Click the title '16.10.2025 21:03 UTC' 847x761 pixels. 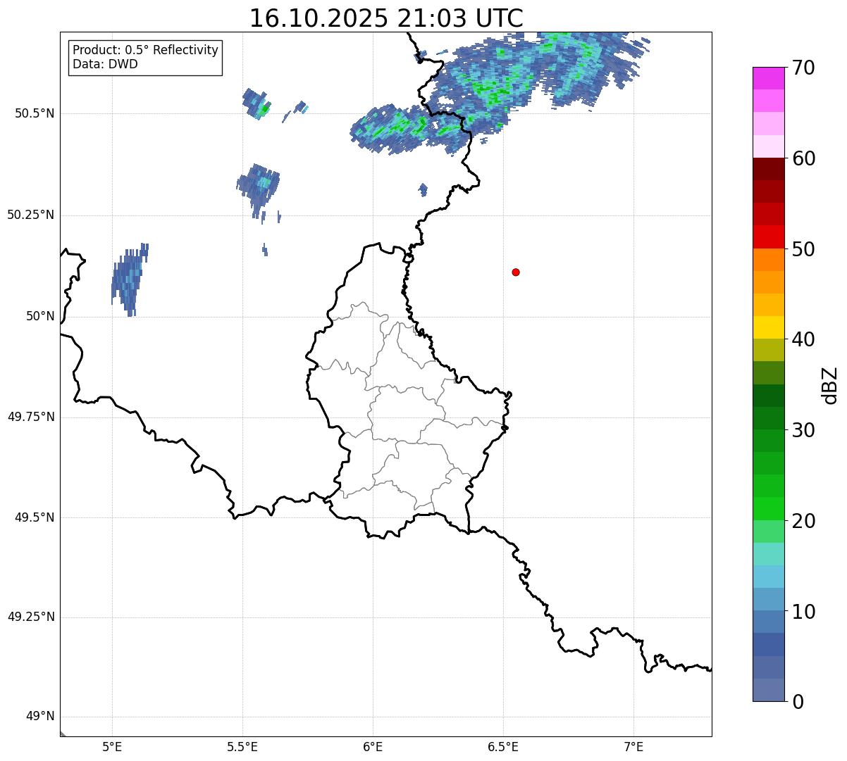click(x=386, y=18)
